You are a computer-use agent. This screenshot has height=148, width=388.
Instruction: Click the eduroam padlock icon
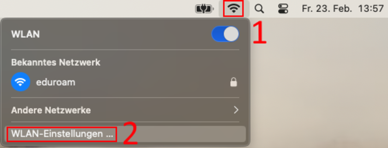pos(234,82)
